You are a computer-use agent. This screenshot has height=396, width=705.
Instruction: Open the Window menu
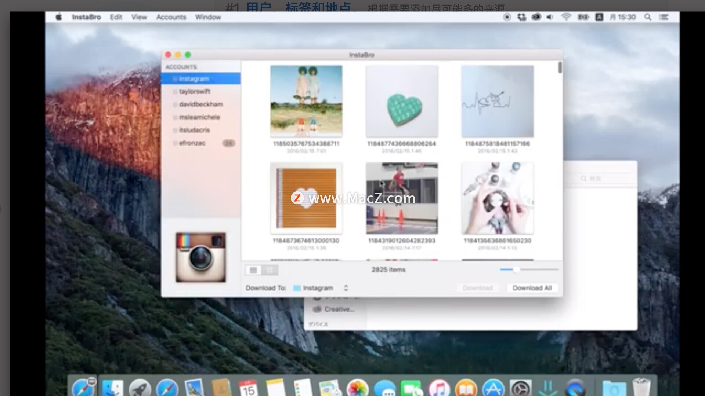pos(208,17)
